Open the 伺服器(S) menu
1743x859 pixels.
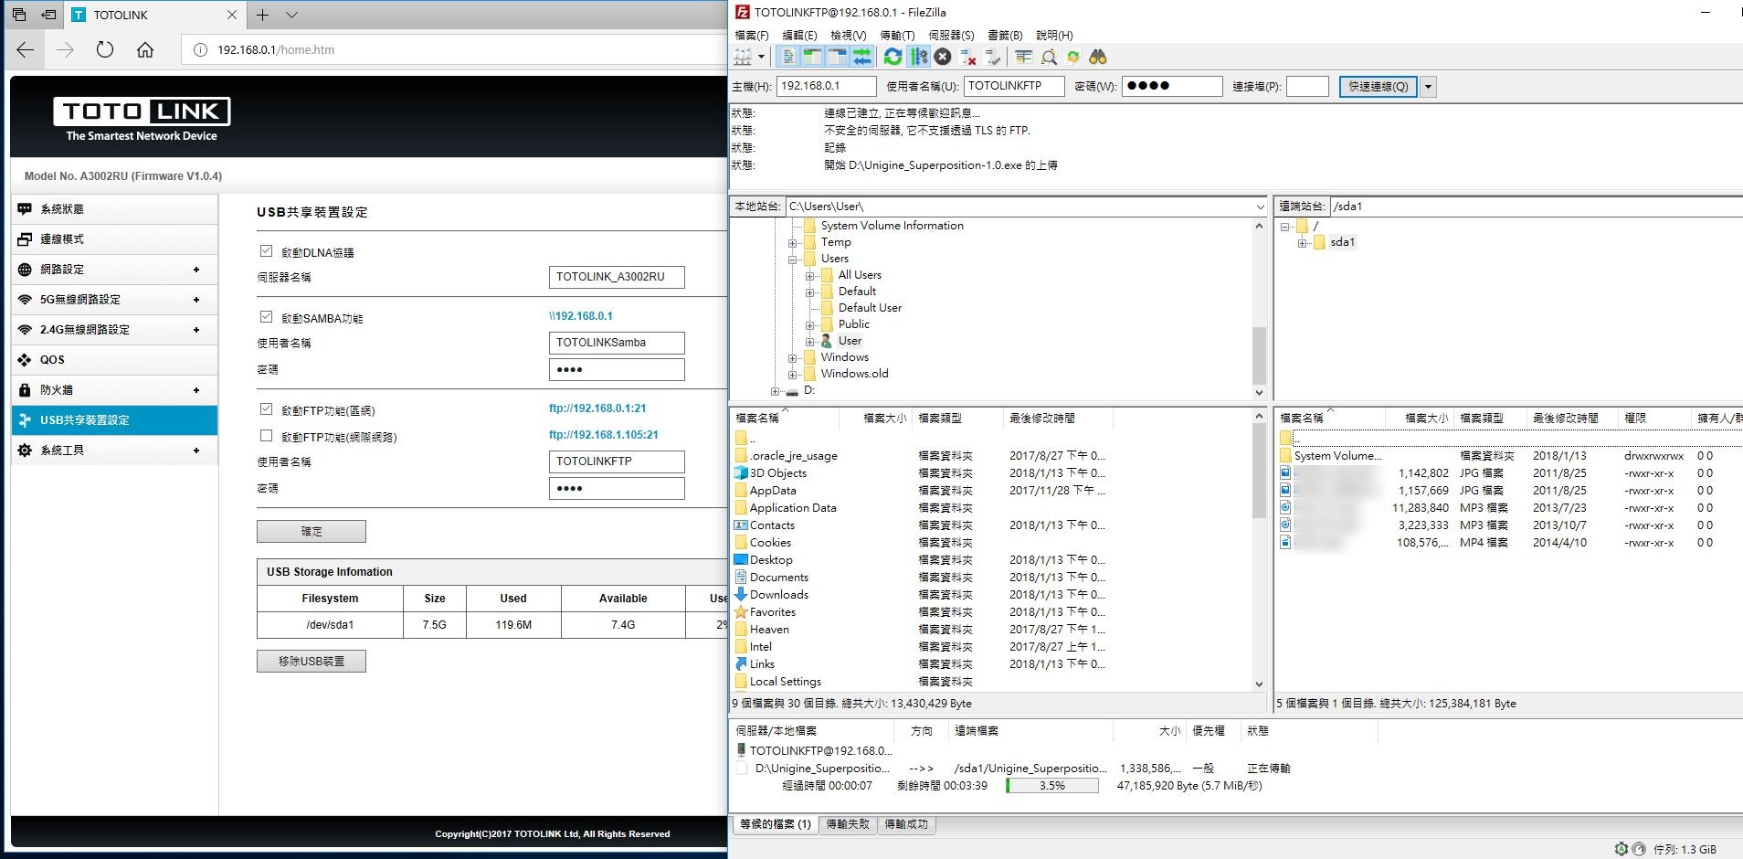[x=951, y=35]
